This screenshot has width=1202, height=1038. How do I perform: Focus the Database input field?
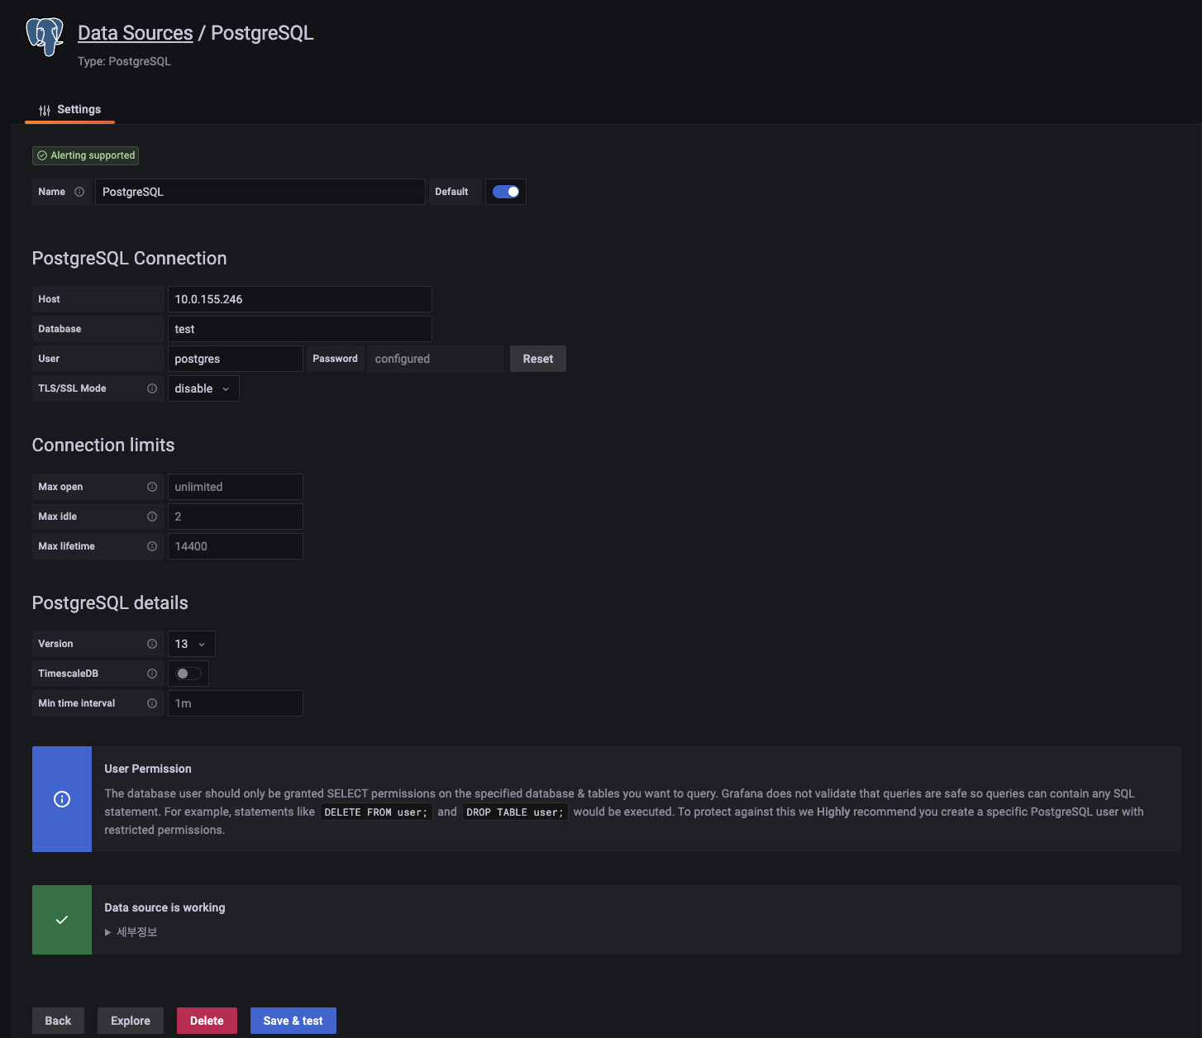[x=300, y=329]
